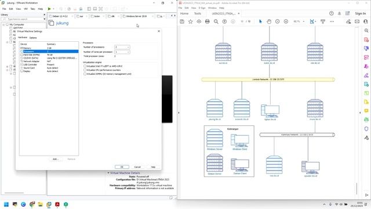
Task: Click the Acrobat vertical scrollbar thumb
Action: pyautogui.click(x=357, y=188)
